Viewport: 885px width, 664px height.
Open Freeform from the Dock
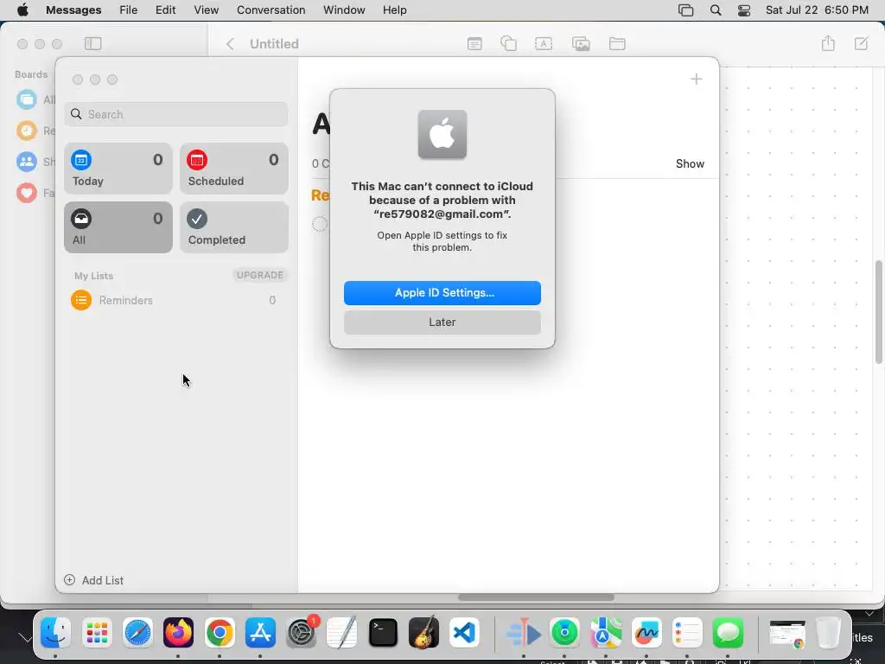(x=646, y=632)
